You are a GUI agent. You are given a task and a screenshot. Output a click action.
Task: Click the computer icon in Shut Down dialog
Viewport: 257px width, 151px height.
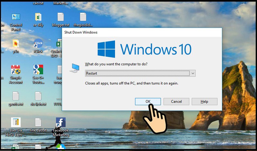pos(75,68)
